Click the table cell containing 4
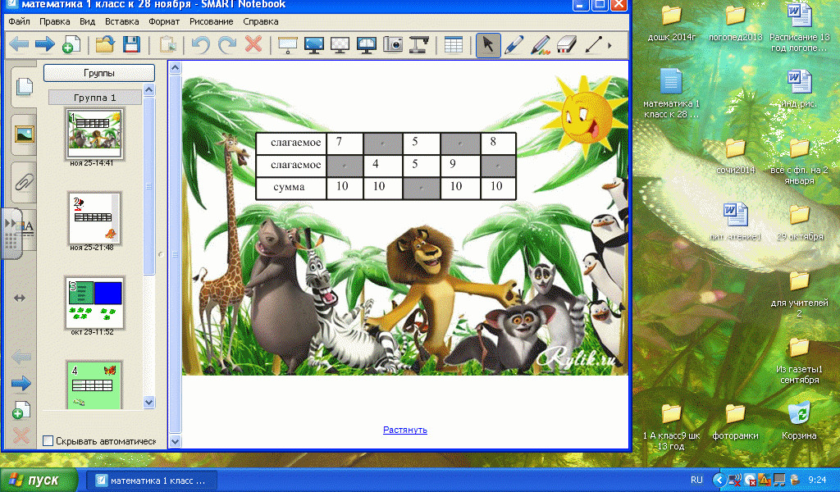The width and height of the screenshot is (840, 492). click(x=383, y=166)
